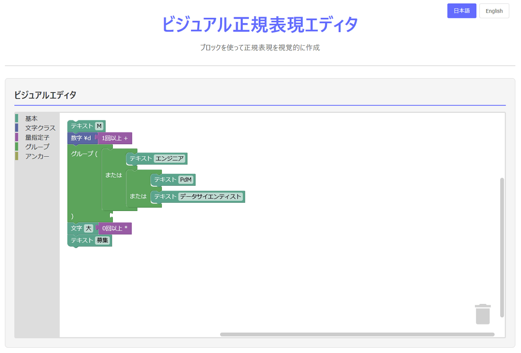Switch language to English
521x353 pixels.
pos(494,11)
